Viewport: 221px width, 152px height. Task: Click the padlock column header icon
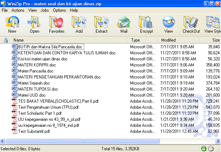click(x=6, y=40)
